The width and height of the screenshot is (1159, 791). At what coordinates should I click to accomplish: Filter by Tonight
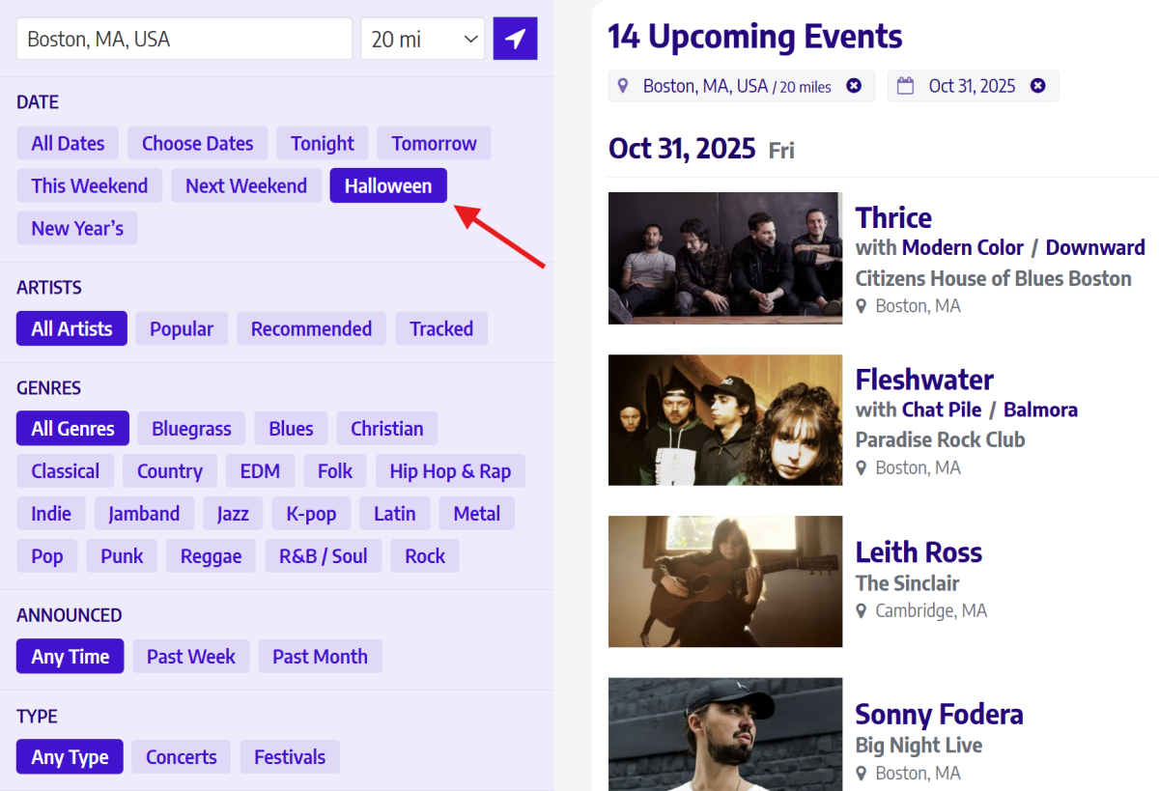pos(323,143)
